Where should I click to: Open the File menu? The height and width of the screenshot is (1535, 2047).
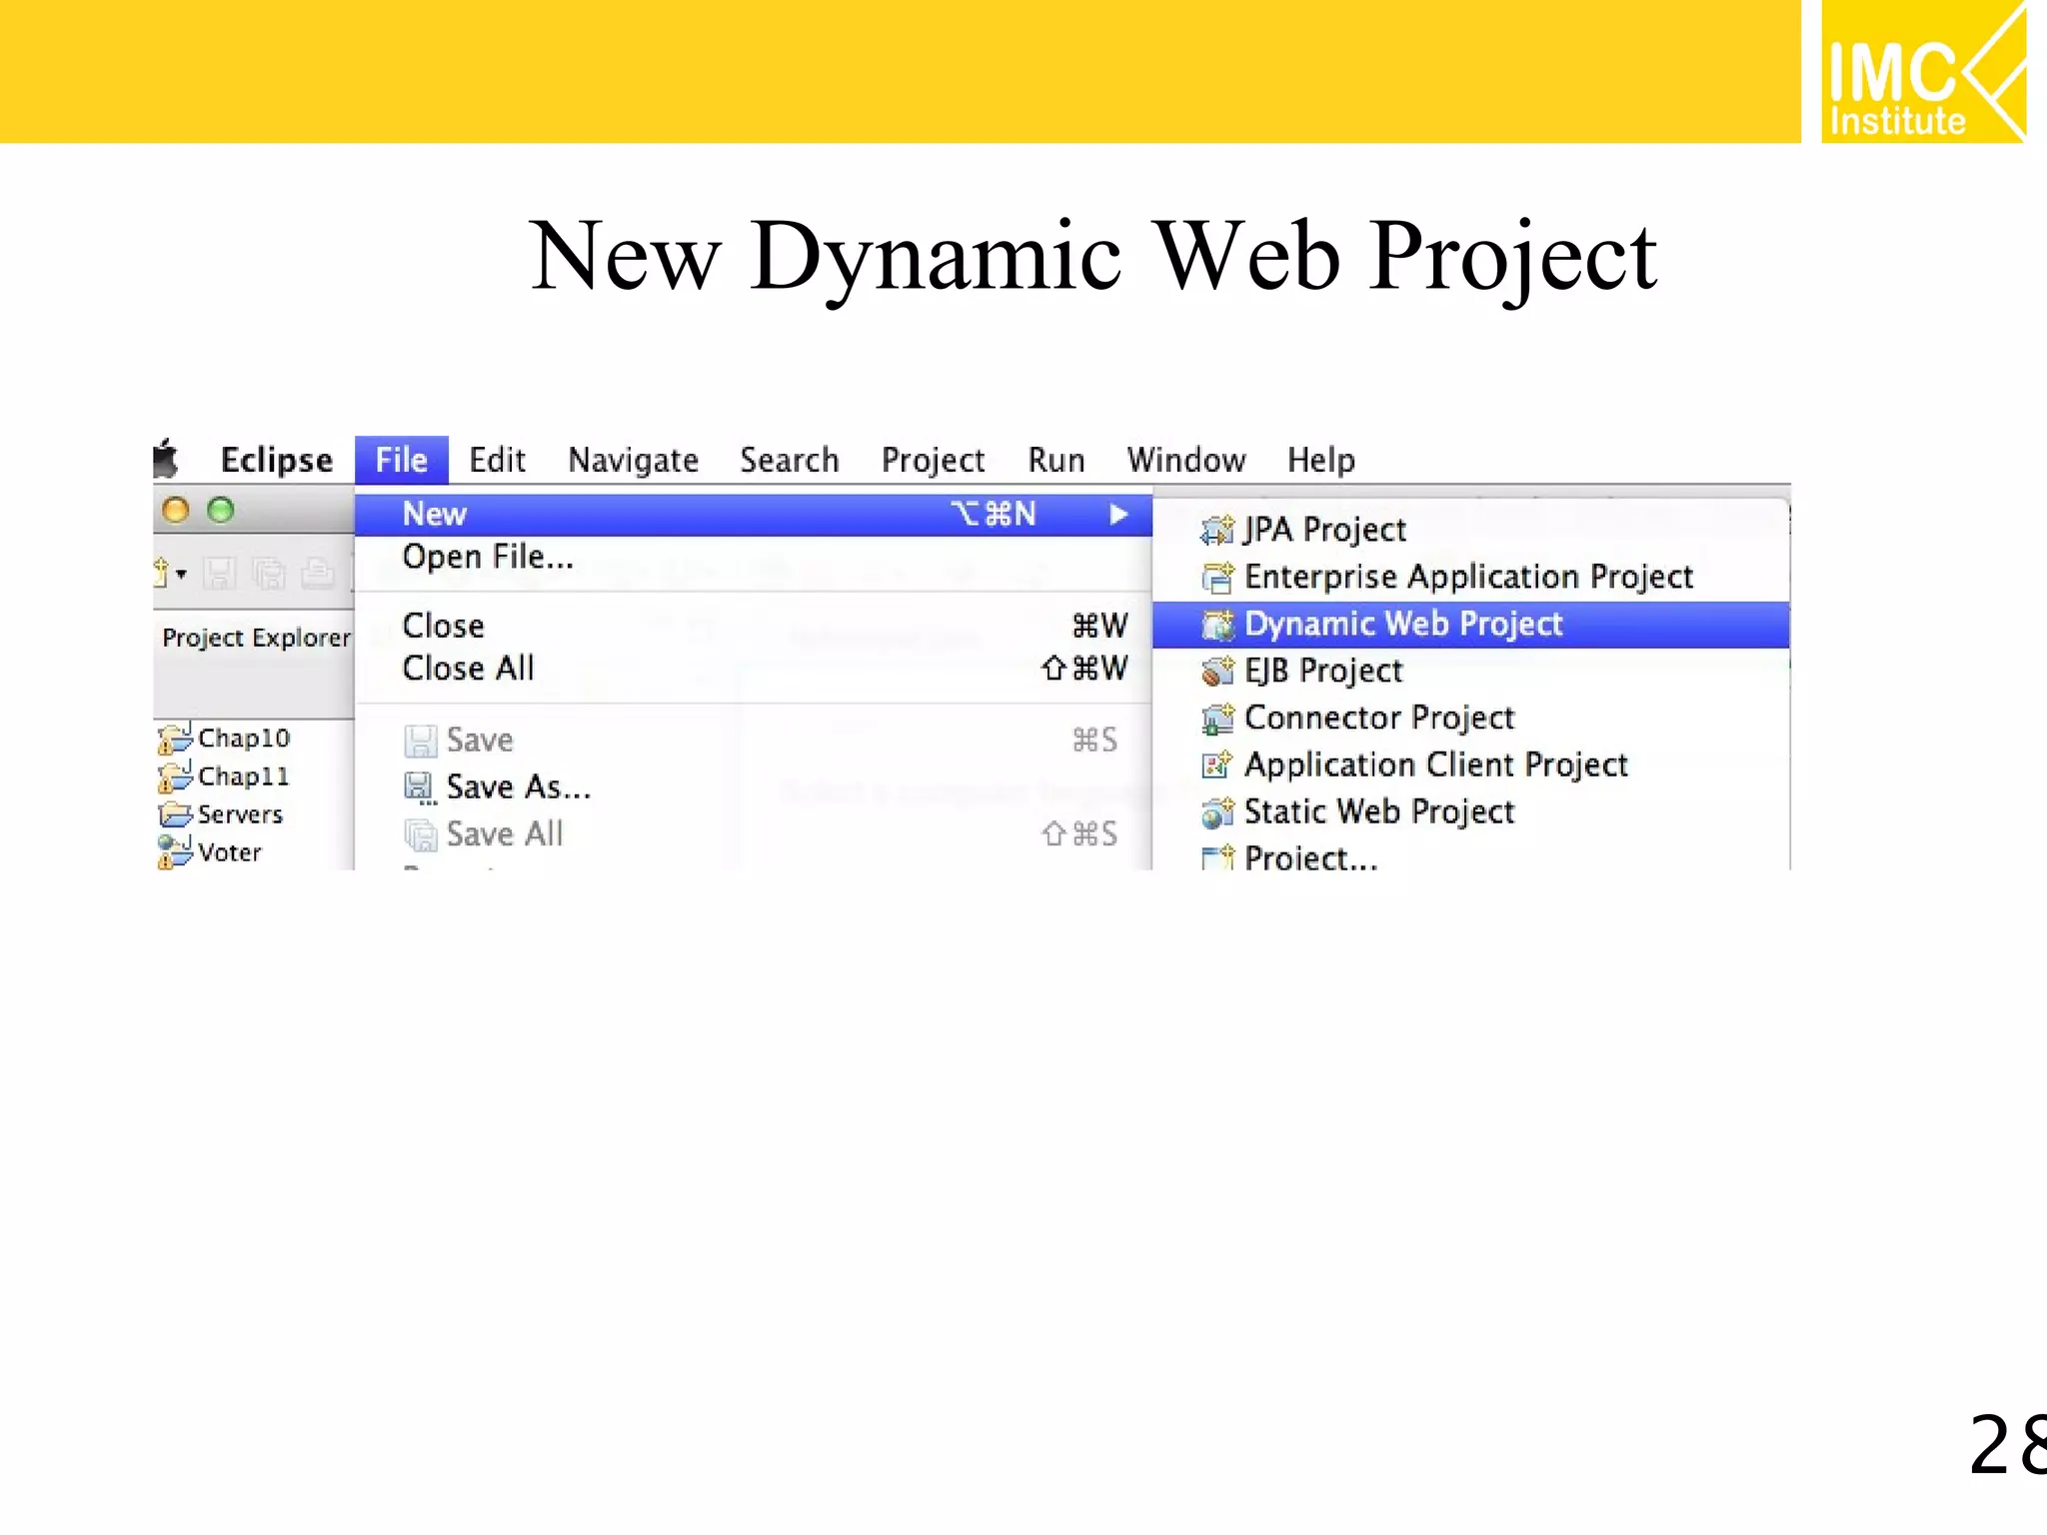point(401,460)
